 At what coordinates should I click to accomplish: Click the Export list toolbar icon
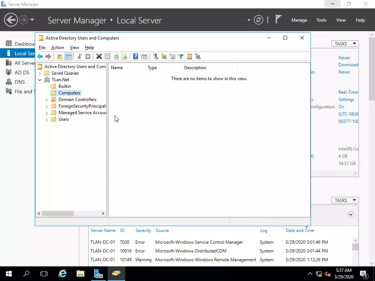click(x=125, y=56)
